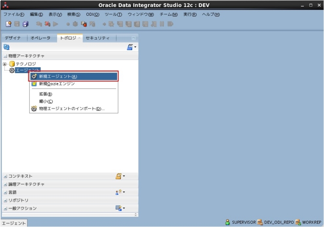Switch to the デザイナ tab
The image size is (324, 227).
pyautogui.click(x=13, y=38)
